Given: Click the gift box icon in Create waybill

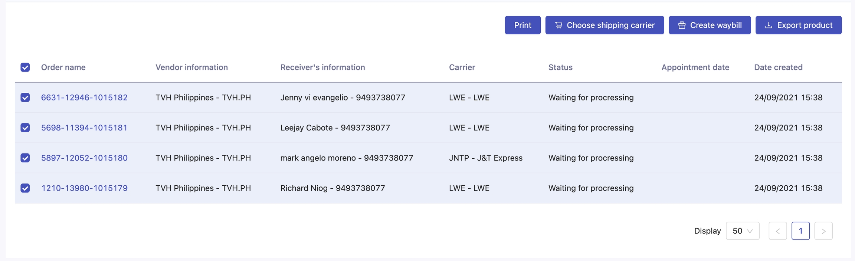Looking at the screenshot, I should (682, 25).
